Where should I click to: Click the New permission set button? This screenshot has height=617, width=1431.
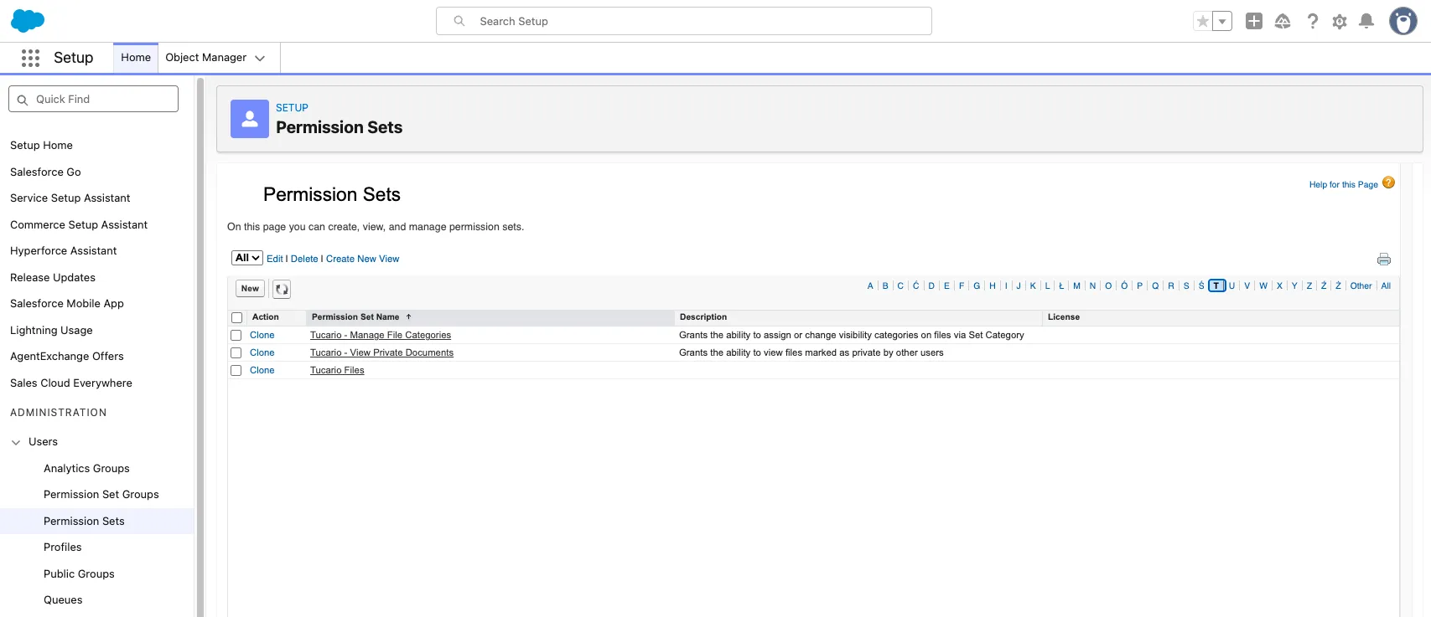tap(250, 289)
